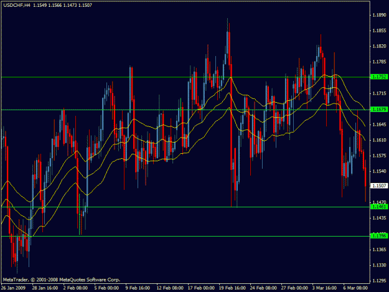Click the 1.1645 price scale value
This screenshot has width=389, height=292.
click(x=379, y=125)
